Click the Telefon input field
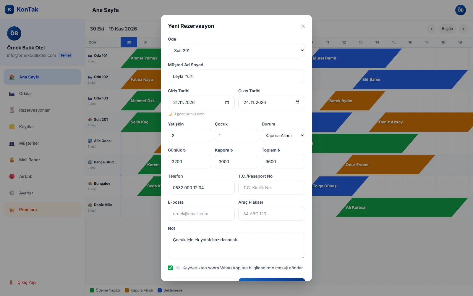 pyautogui.click(x=201, y=188)
